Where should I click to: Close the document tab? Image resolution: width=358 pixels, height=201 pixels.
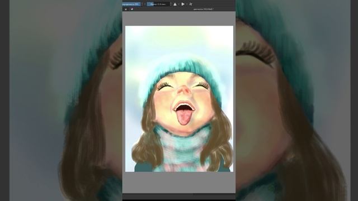click(126, 9)
